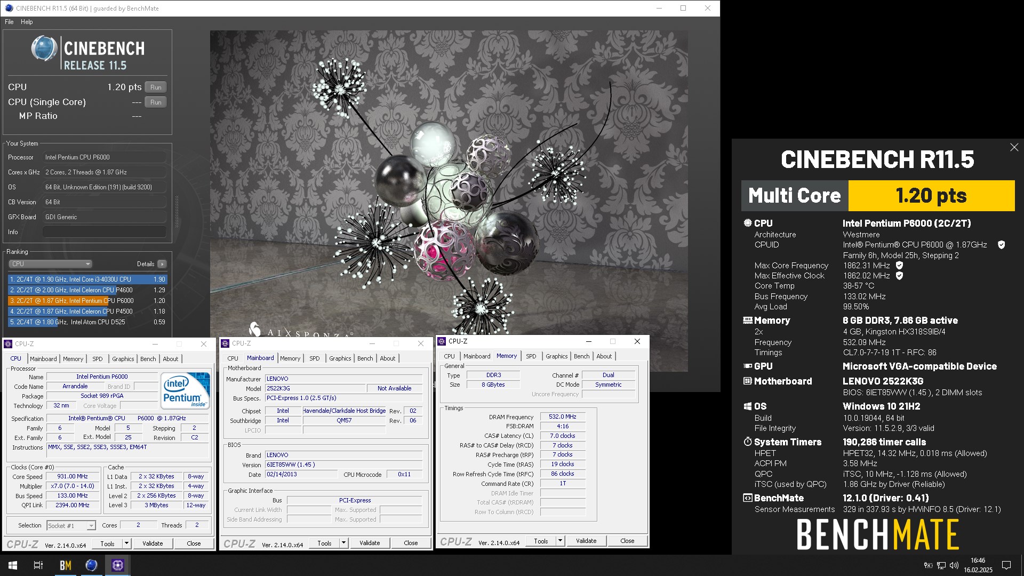This screenshot has height=576, width=1024.
Task: Click CPU-Z Memory window title icon
Action: [442, 341]
